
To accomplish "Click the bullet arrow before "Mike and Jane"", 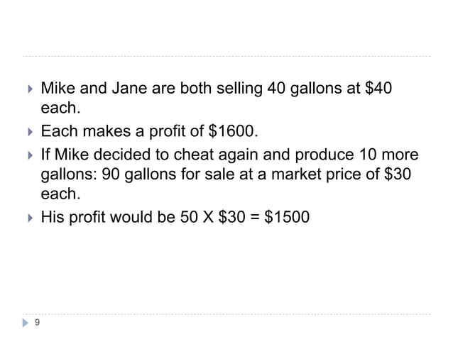I will coord(31,89).
